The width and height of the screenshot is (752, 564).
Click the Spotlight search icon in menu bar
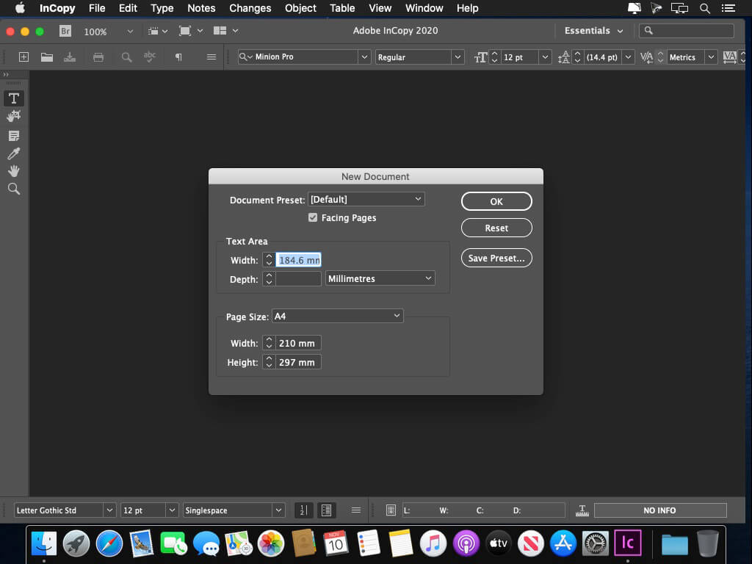704,8
